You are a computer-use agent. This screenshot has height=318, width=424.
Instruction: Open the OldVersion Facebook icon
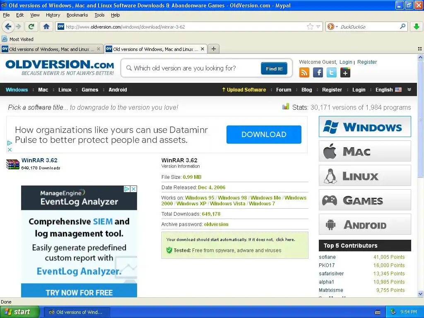point(318,72)
